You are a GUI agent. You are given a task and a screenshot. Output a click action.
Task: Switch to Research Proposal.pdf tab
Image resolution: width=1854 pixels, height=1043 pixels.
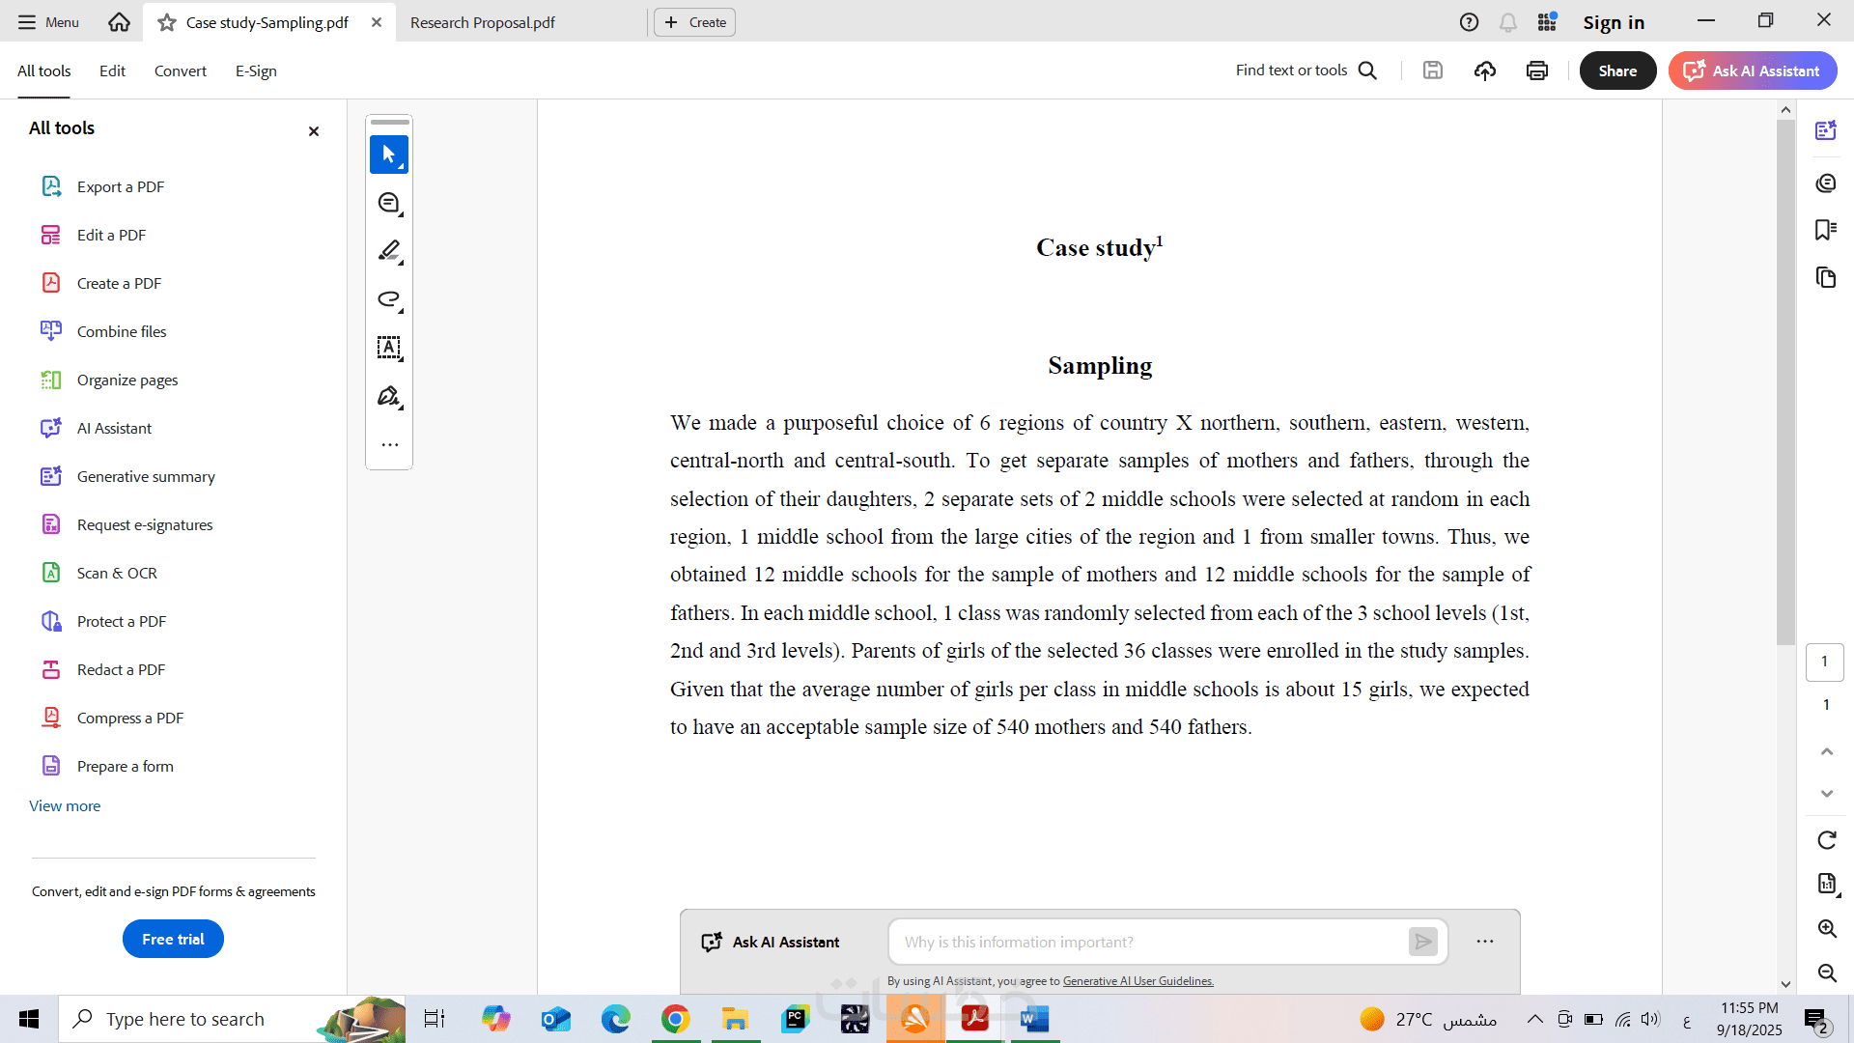tap(483, 22)
